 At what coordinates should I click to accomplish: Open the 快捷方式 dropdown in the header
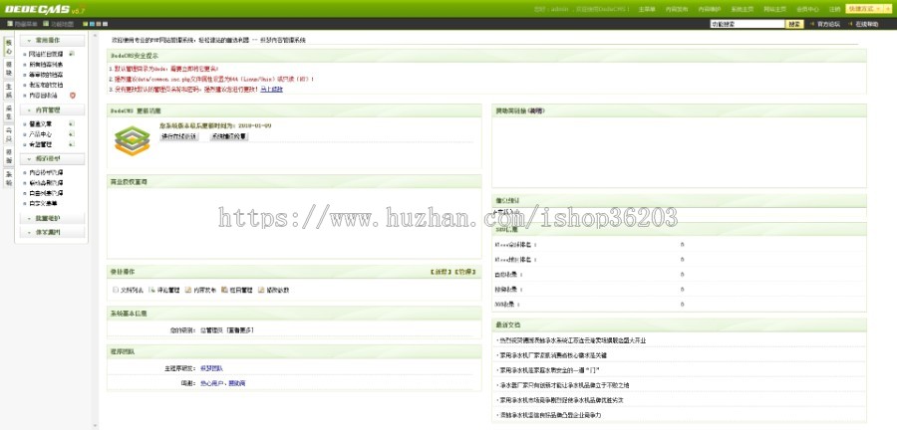pyautogui.click(x=866, y=8)
